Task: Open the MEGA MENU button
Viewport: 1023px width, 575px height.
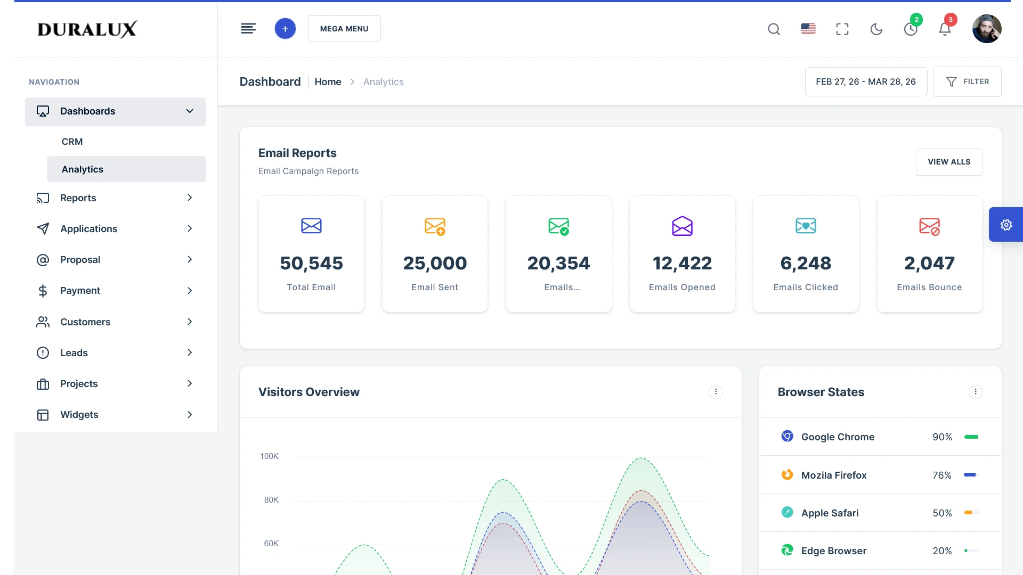Action: coord(344,29)
